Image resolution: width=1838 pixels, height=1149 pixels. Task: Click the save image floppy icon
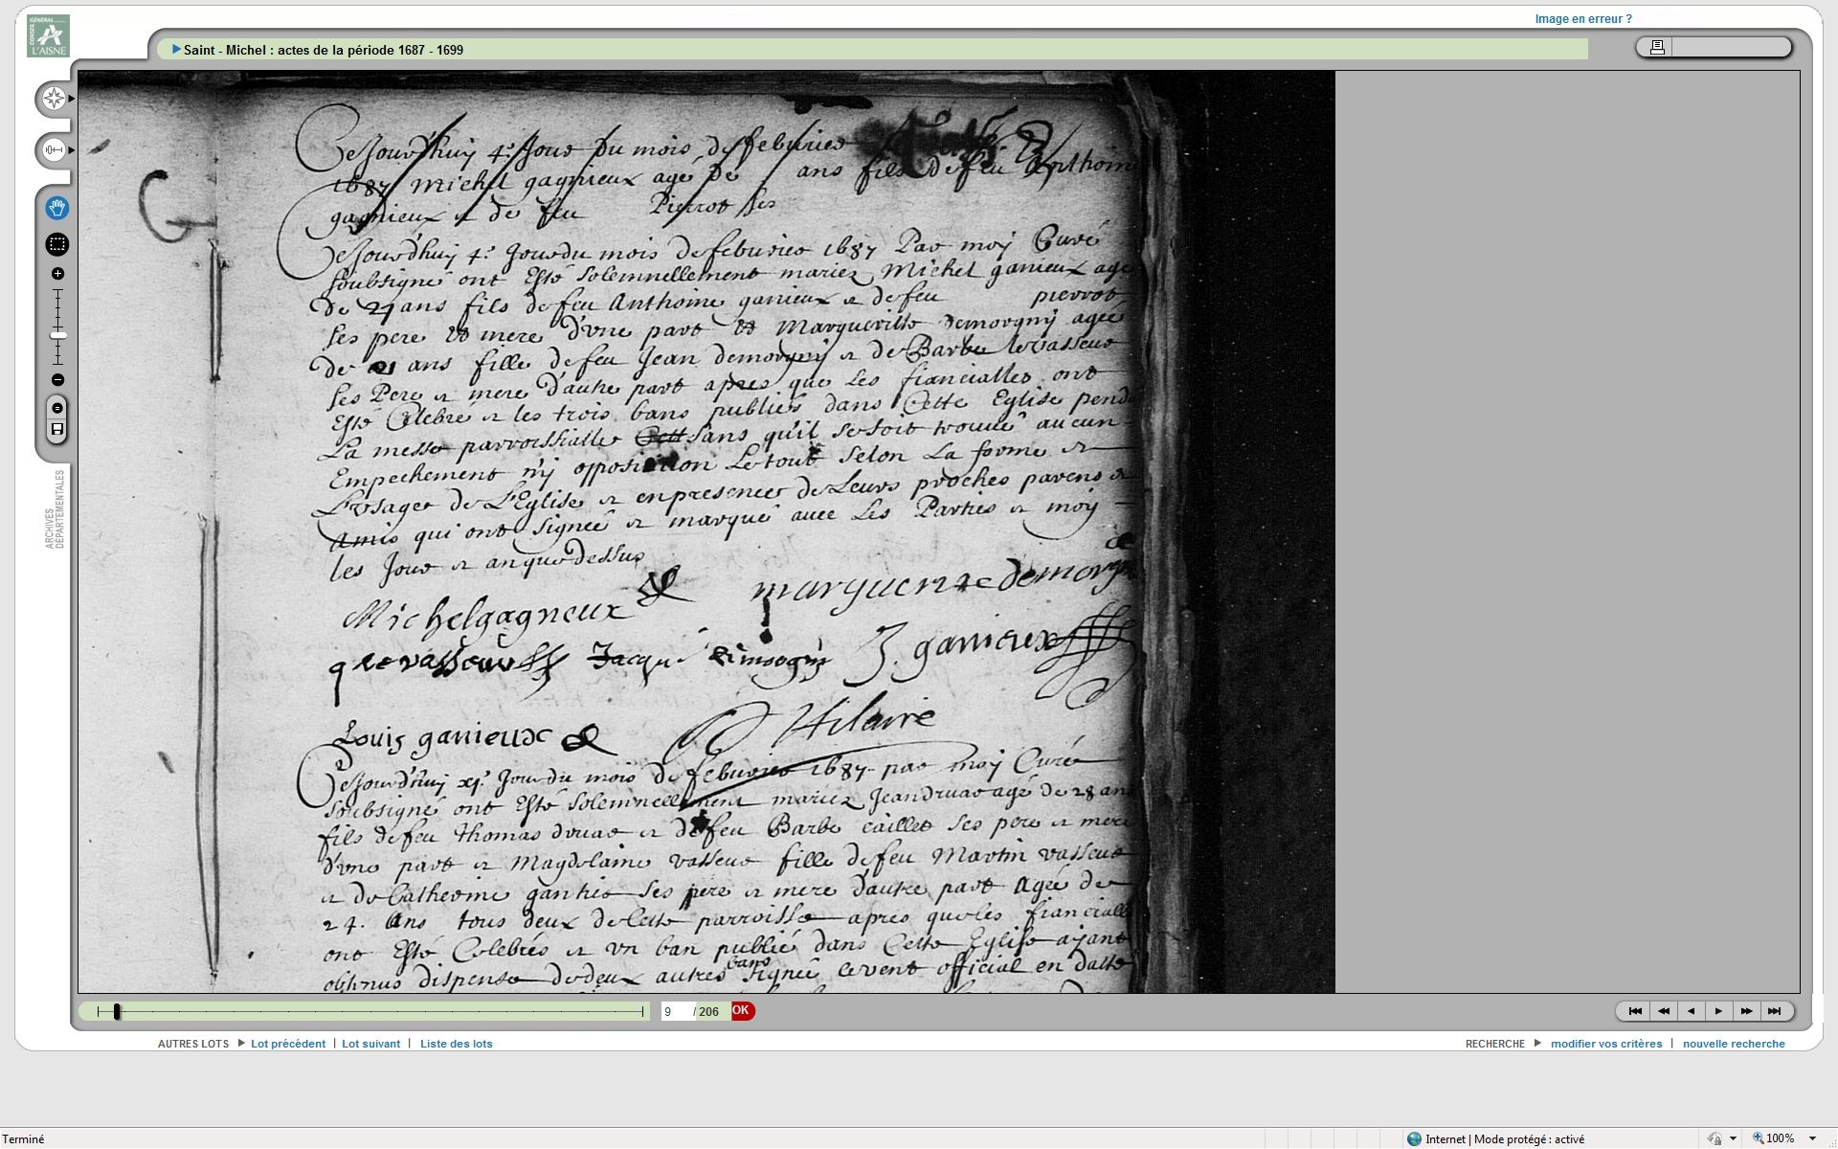click(x=57, y=430)
